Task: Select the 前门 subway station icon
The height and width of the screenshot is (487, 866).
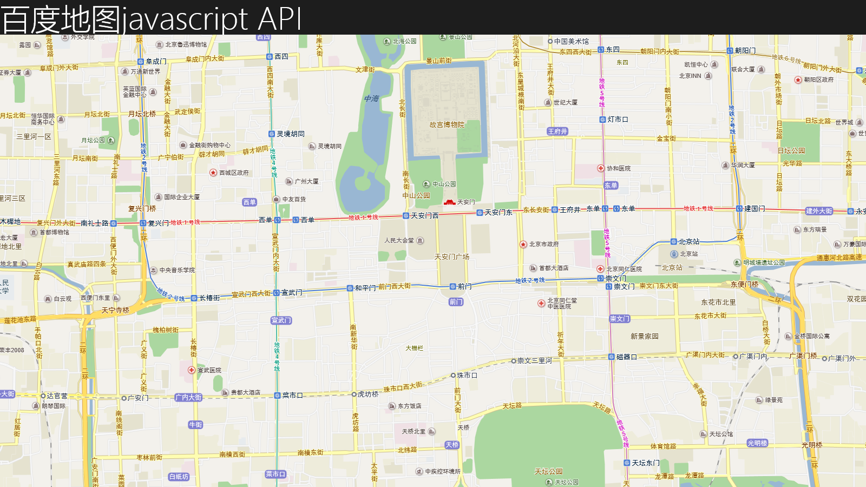Action: coord(453,286)
